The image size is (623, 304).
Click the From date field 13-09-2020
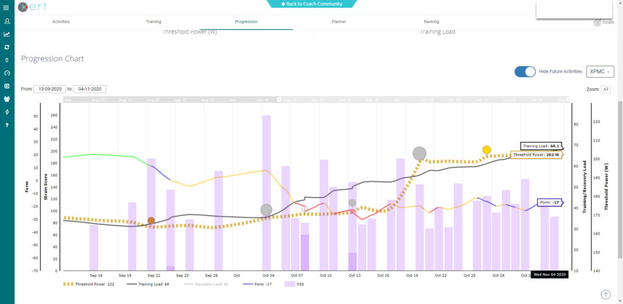point(49,89)
